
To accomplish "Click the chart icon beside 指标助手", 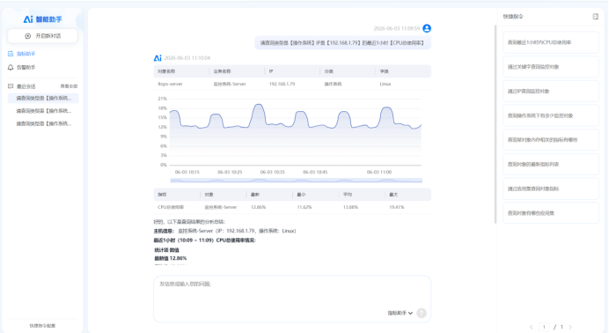I will coord(11,54).
